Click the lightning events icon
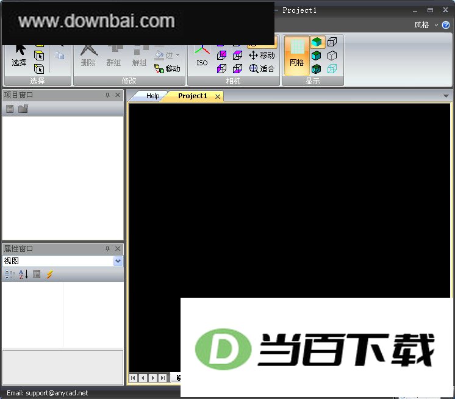The height and width of the screenshot is (399, 455). pos(49,275)
